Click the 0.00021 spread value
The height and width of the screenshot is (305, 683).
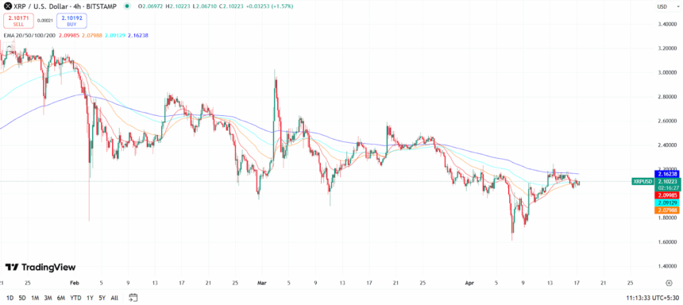click(44, 21)
